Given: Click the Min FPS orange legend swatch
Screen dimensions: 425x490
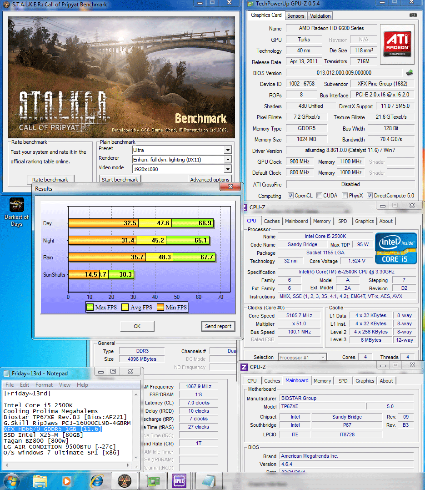Looking at the screenshot, I should (x=160, y=307).
